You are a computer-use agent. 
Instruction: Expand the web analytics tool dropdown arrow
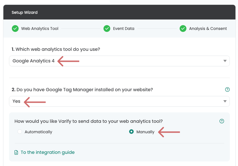click(225, 61)
